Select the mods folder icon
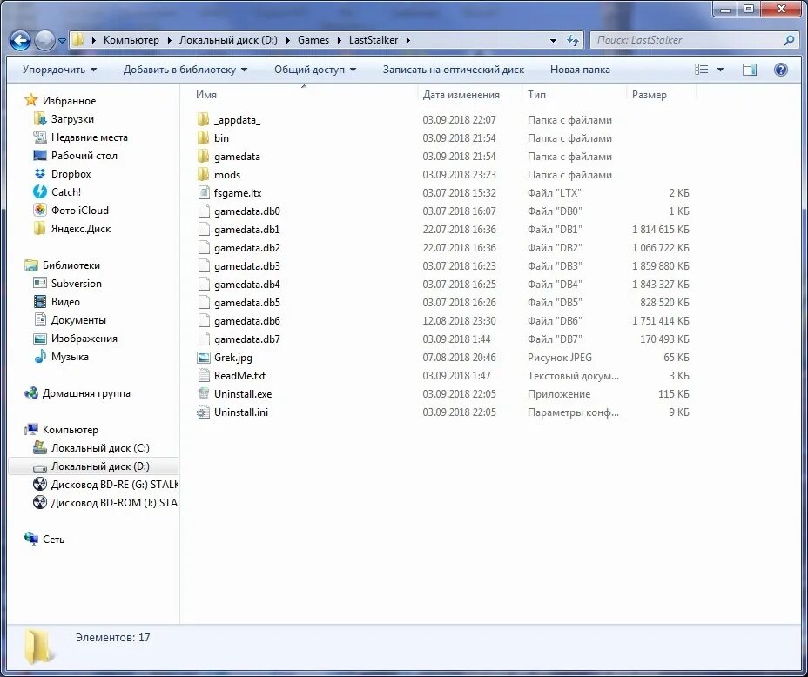 pyautogui.click(x=204, y=175)
